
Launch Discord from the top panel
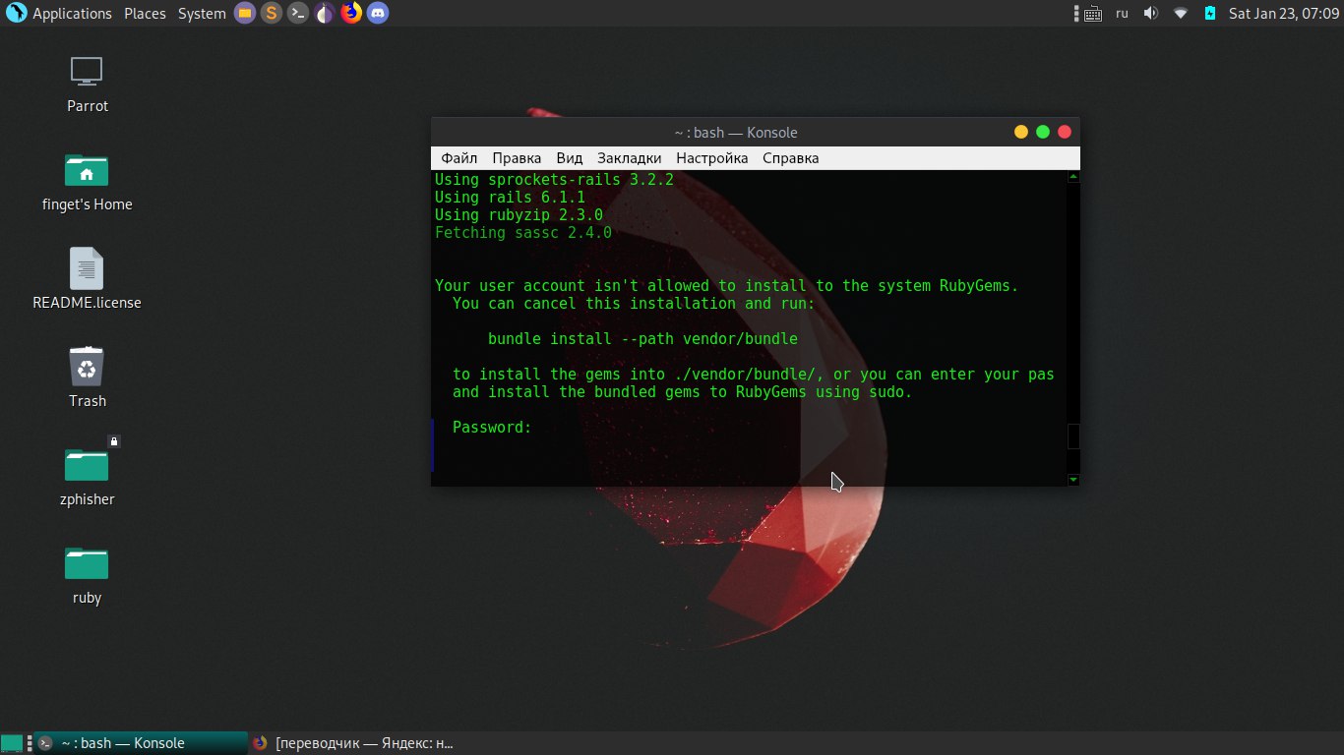377,13
